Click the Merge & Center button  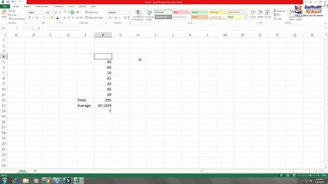[94, 18]
